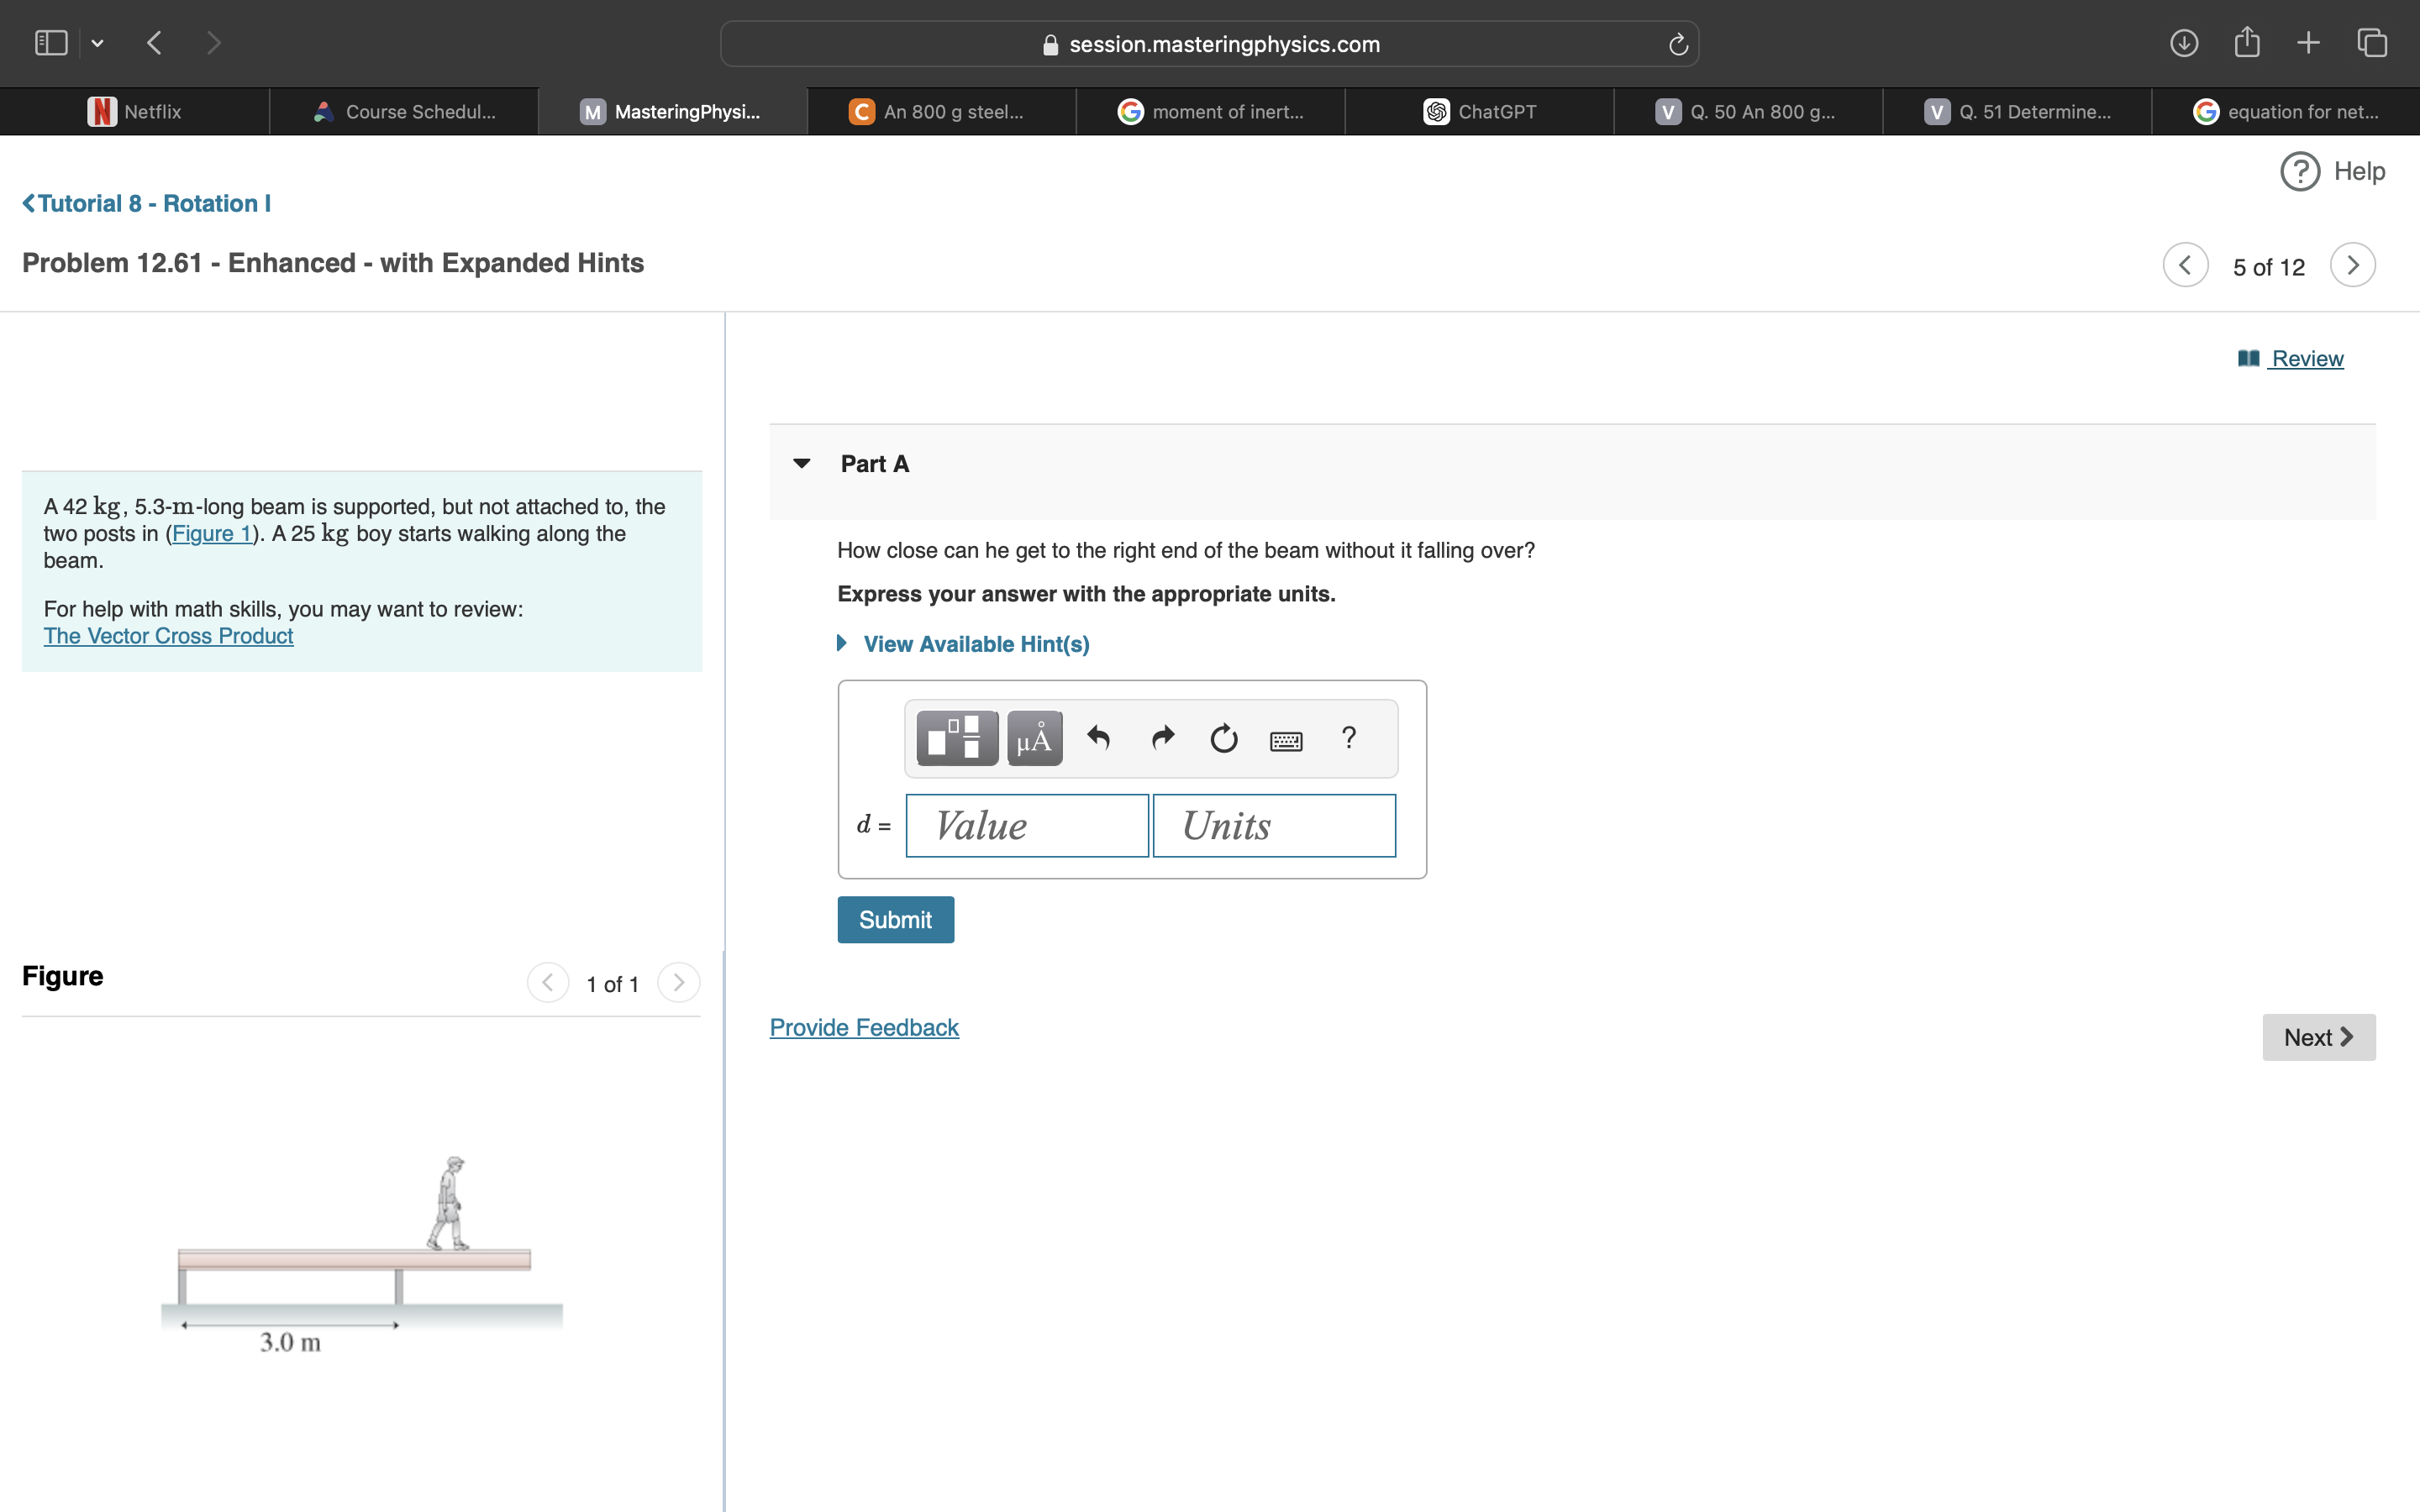Collapse the Part A section
Viewport: 2420px width, 1512px height.
click(x=802, y=463)
